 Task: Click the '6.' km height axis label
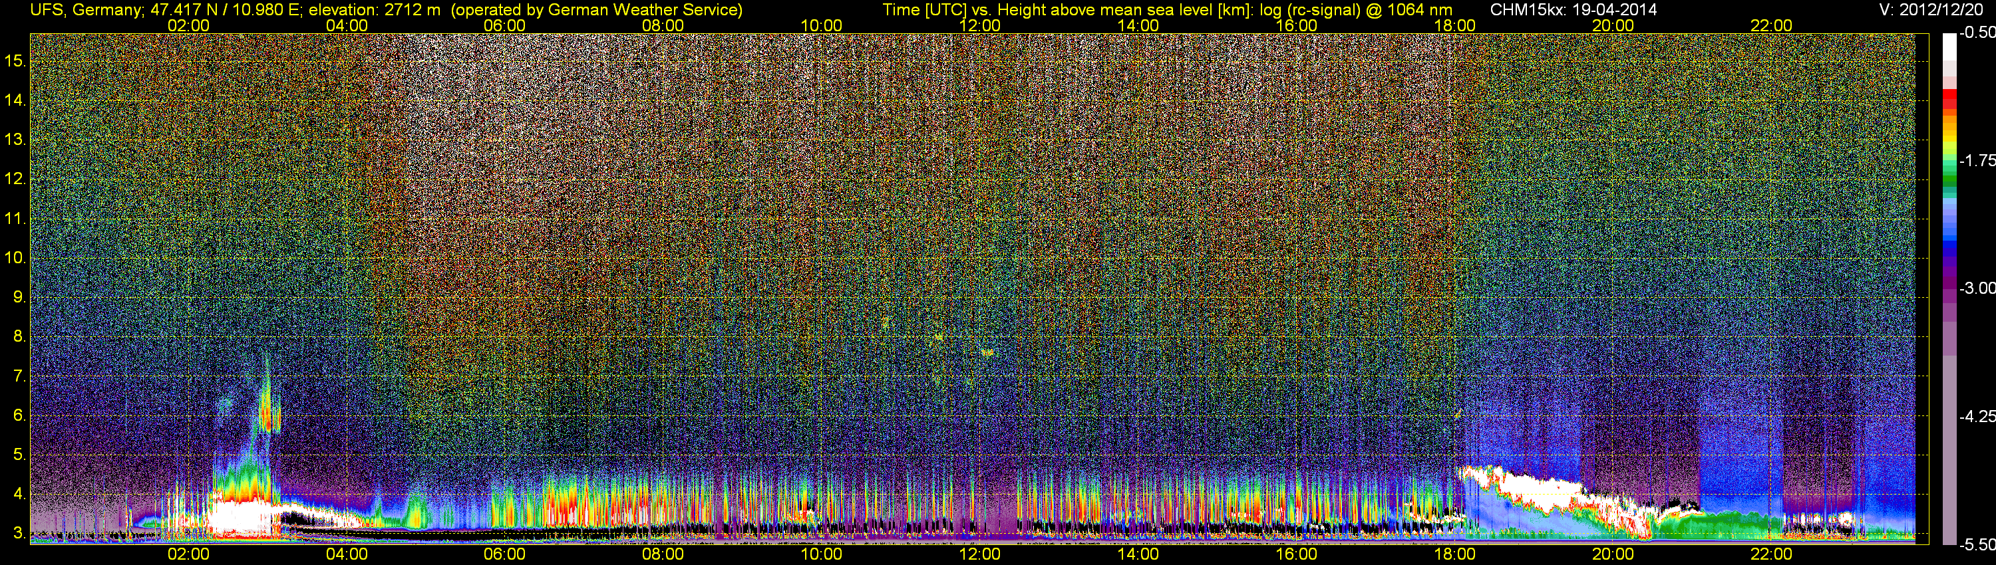pyautogui.click(x=19, y=415)
